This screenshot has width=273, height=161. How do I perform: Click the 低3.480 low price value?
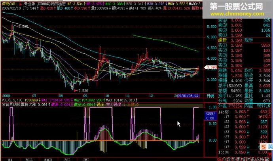pyautogui.click(x=63, y=8)
